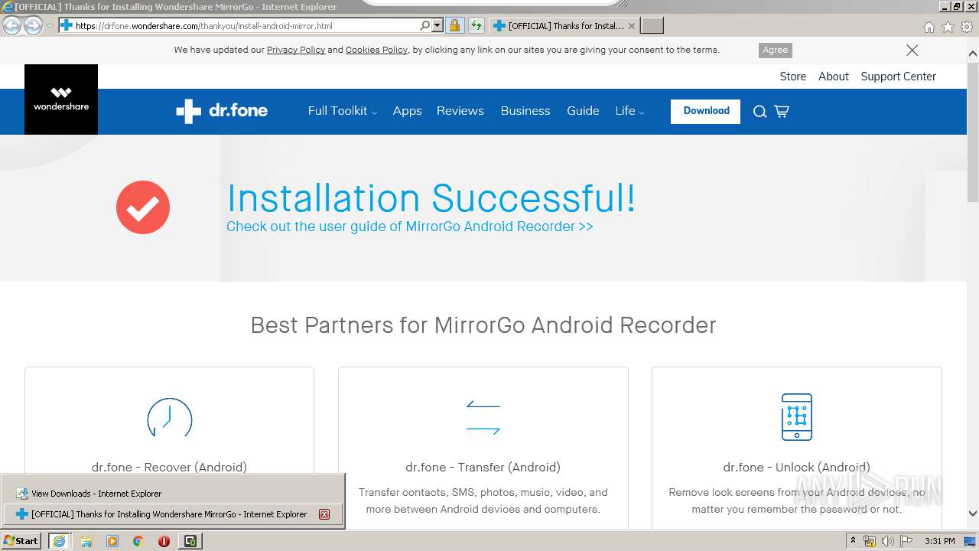
Task: Close the MirrorGo window in taskbar preview
Action: 324,514
